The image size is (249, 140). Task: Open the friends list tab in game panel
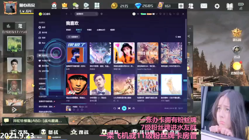pos(20,26)
